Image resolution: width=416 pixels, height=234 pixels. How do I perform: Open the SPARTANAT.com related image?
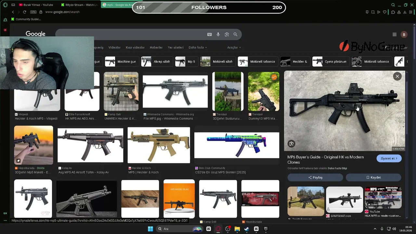344,200
